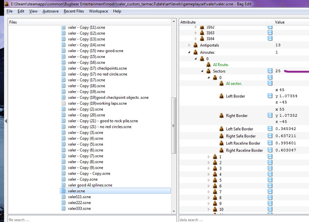Select valer - Copy (15) new good.scne
Screen dimensions: 309x222
click(95, 51)
